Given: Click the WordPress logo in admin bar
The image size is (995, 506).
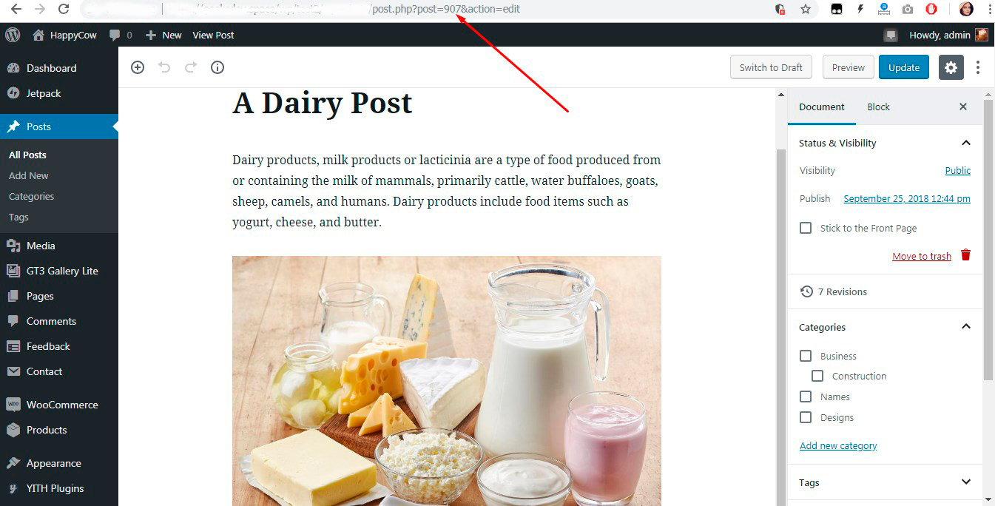Looking at the screenshot, I should click(13, 35).
